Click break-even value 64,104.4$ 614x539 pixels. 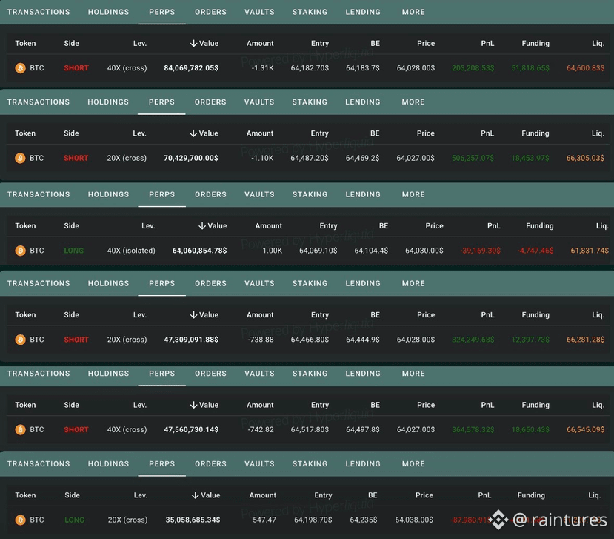(371, 251)
